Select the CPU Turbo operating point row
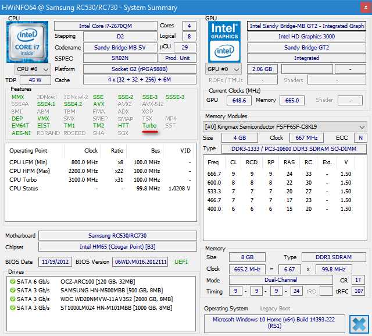Image resolution: width=372 pixels, height=336 pixels. click(100, 180)
